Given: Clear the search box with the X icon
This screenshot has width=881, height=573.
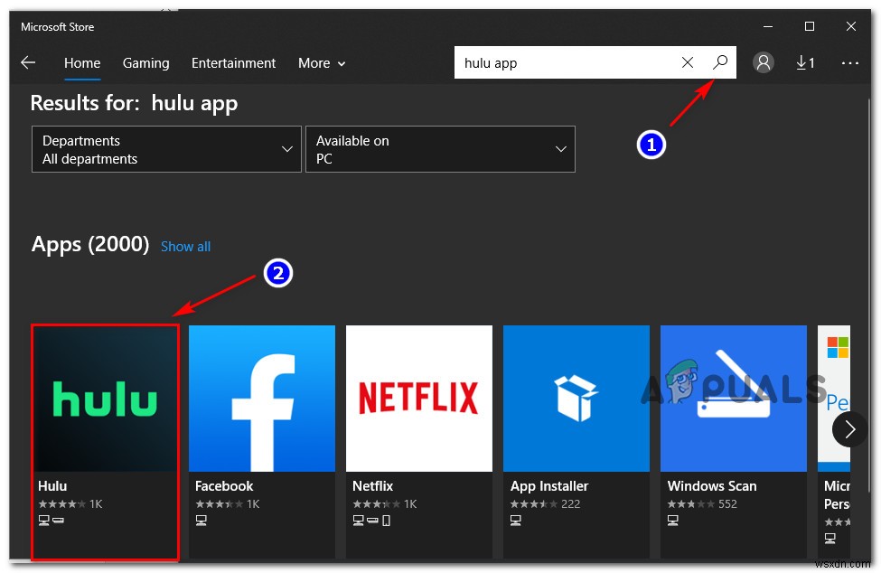Looking at the screenshot, I should (x=688, y=62).
